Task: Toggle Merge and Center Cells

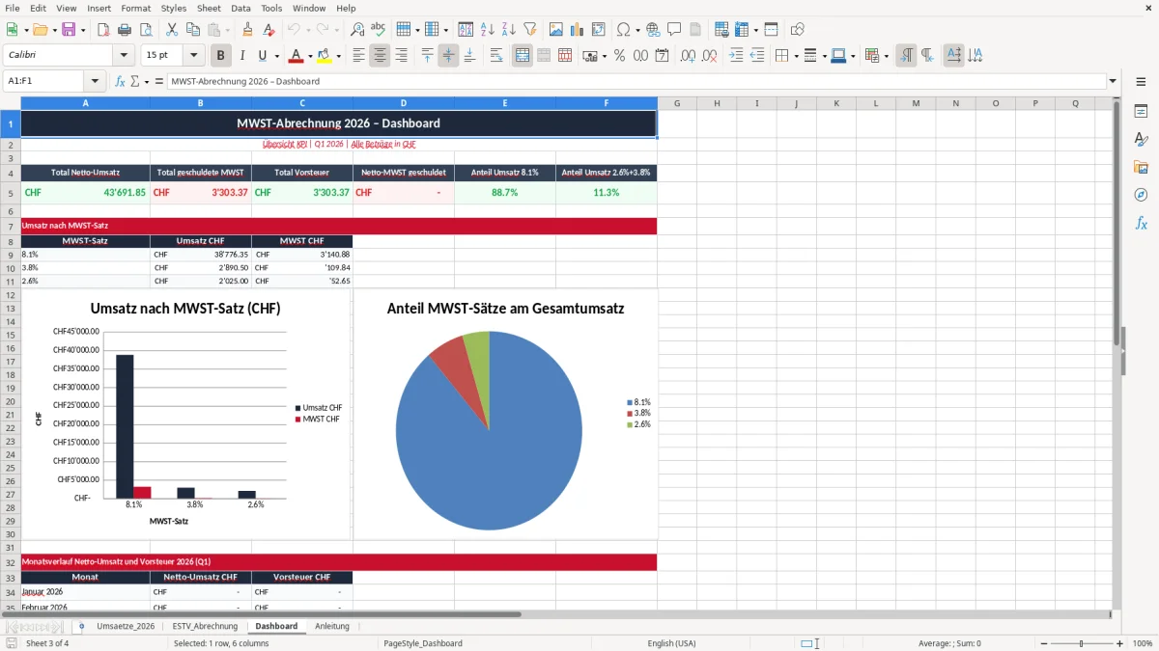Action: tap(523, 56)
